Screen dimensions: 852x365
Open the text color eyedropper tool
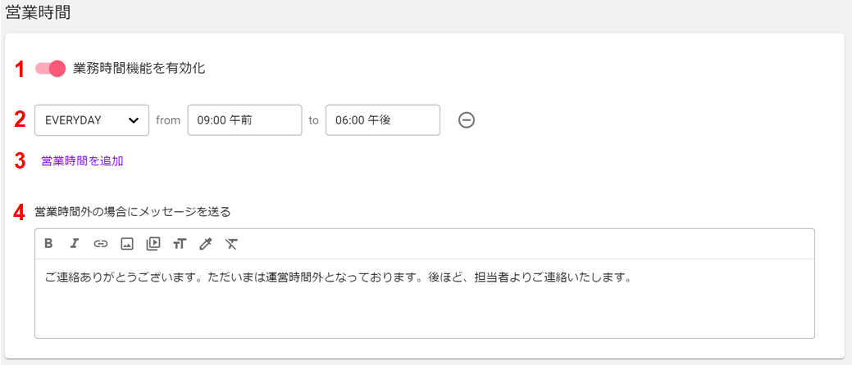[205, 245]
